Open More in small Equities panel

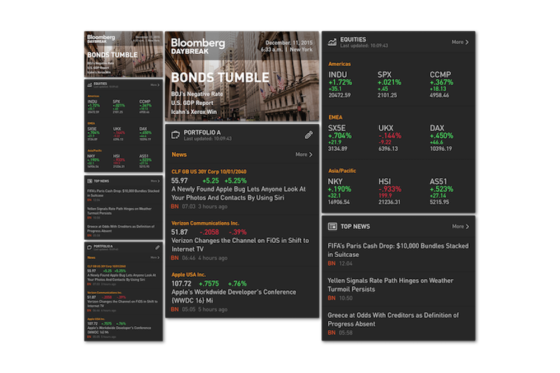[155, 85]
